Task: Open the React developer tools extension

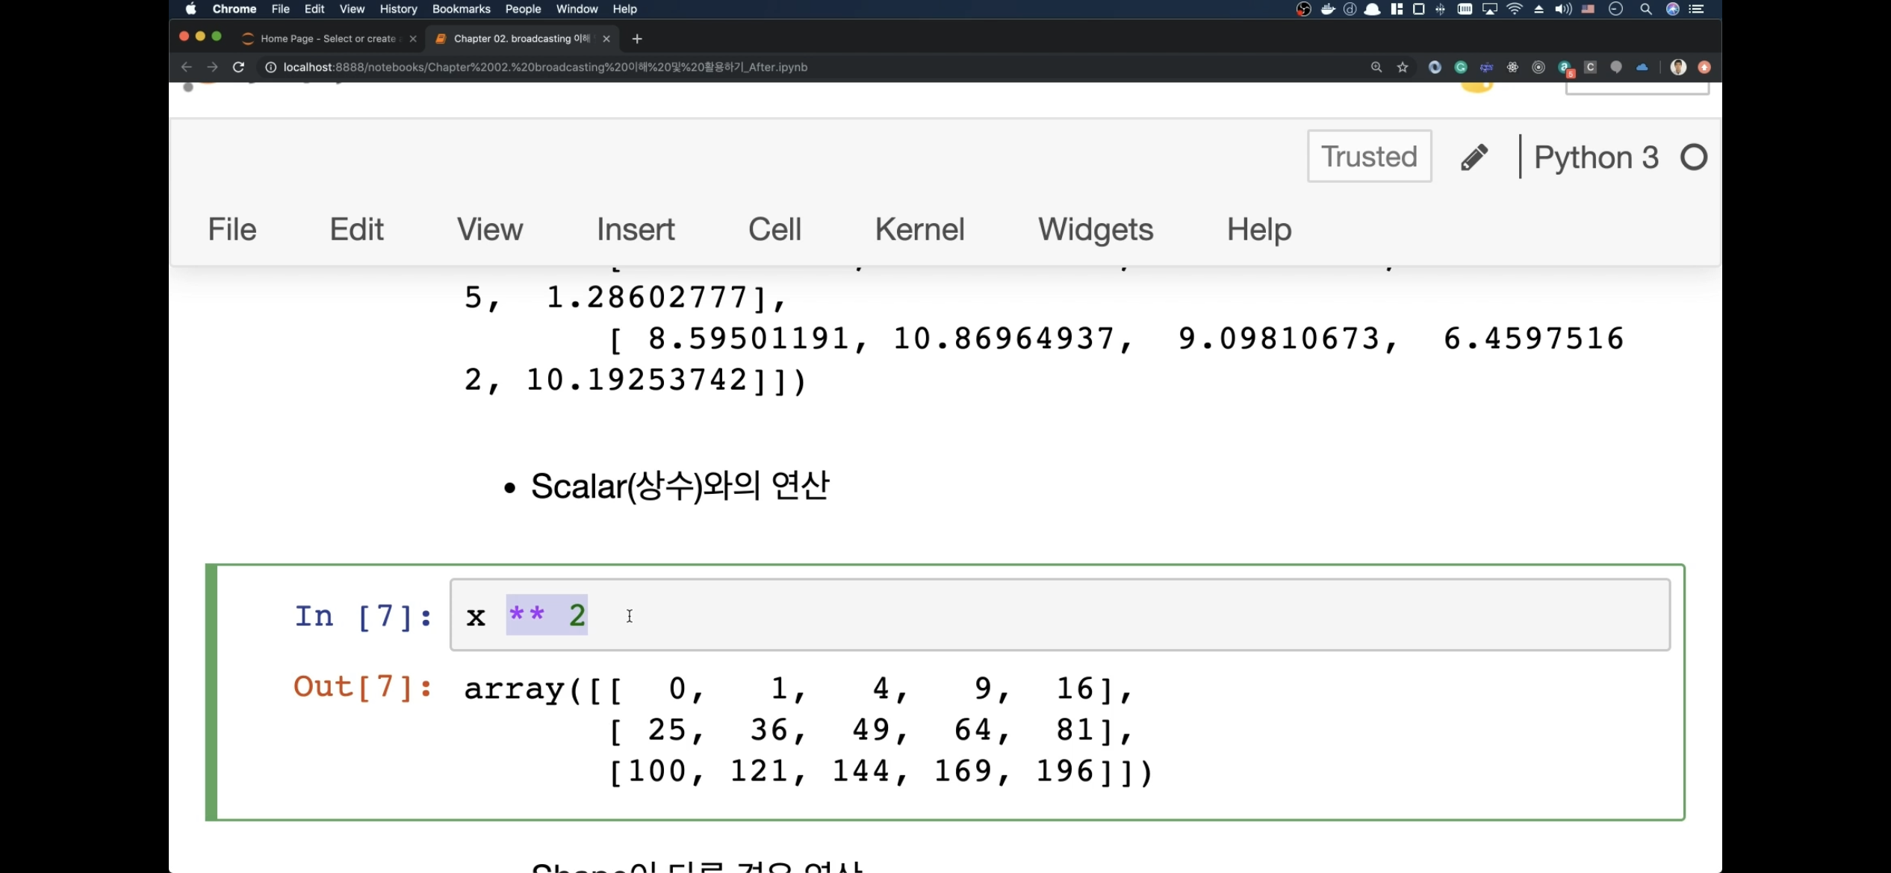Action: tap(1512, 67)
